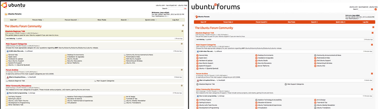Click the grey Community Announcements & News icon, orange design

[x=315, y=55]
